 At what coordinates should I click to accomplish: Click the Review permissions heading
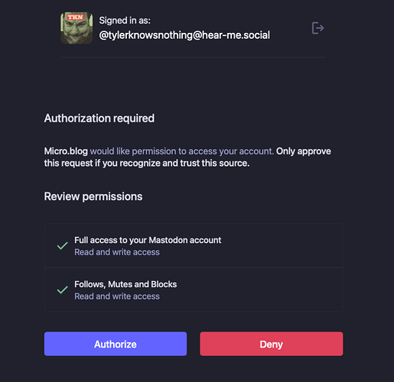pos(93,196)
